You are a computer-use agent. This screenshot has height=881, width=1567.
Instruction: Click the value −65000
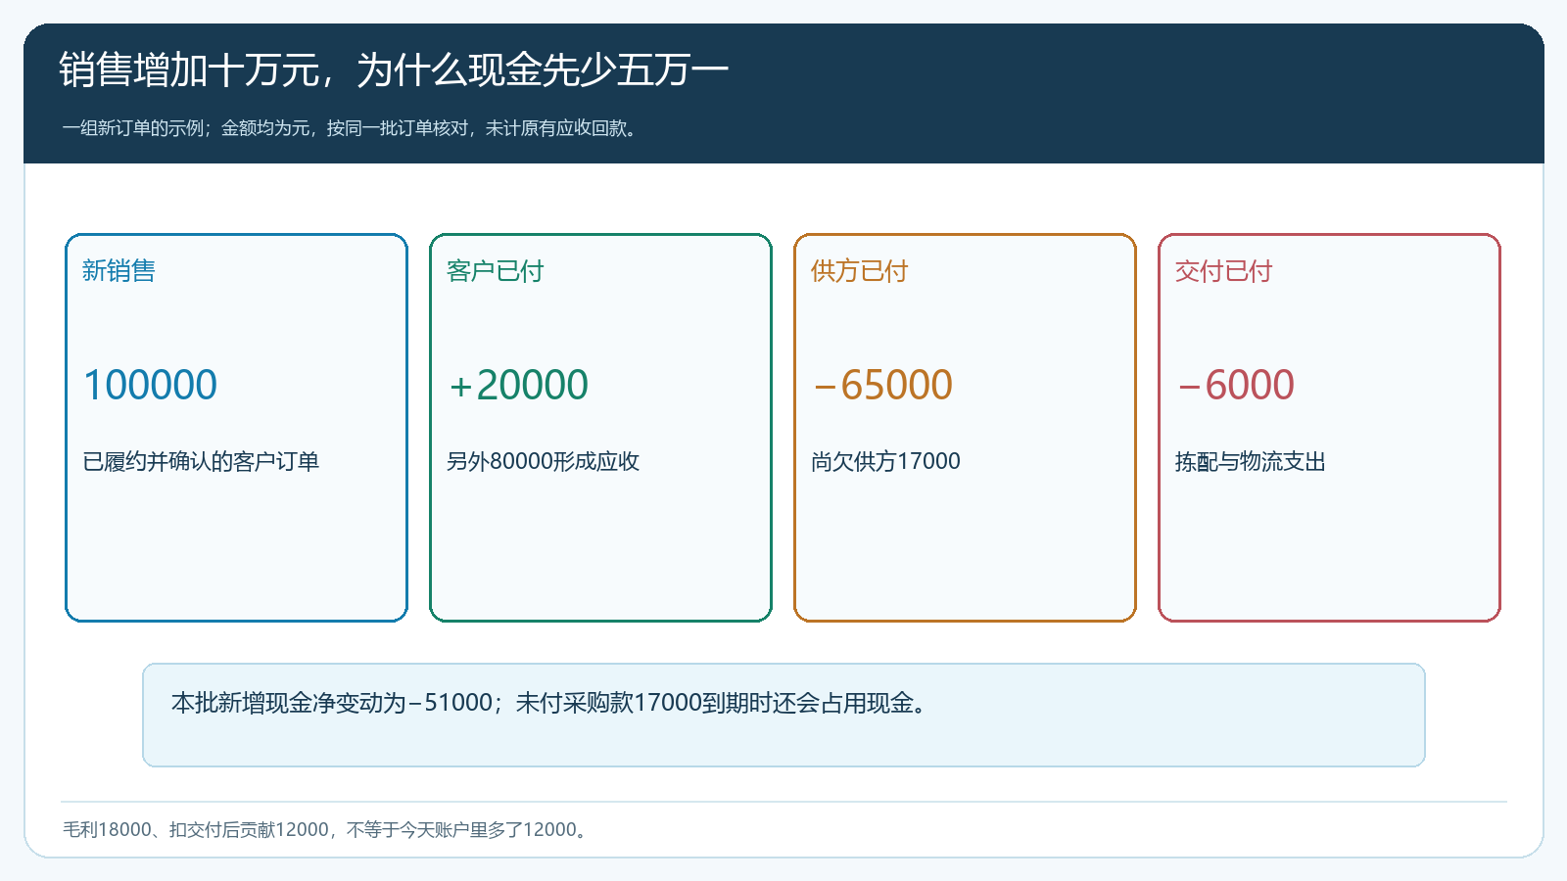882,385
